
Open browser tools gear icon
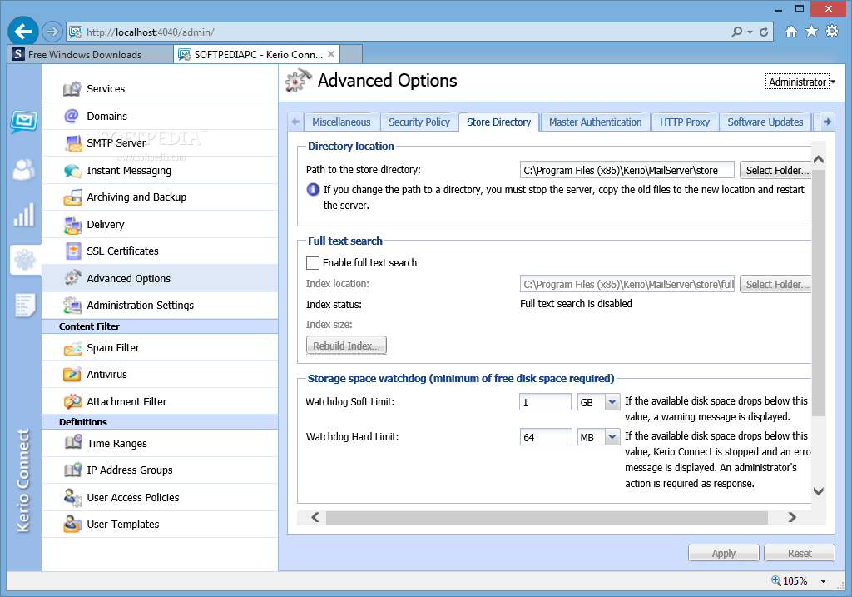[832, 32]
